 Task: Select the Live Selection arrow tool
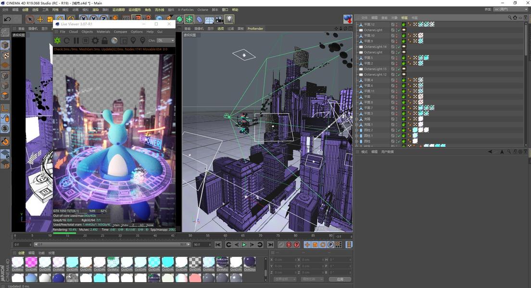point(30,19)
